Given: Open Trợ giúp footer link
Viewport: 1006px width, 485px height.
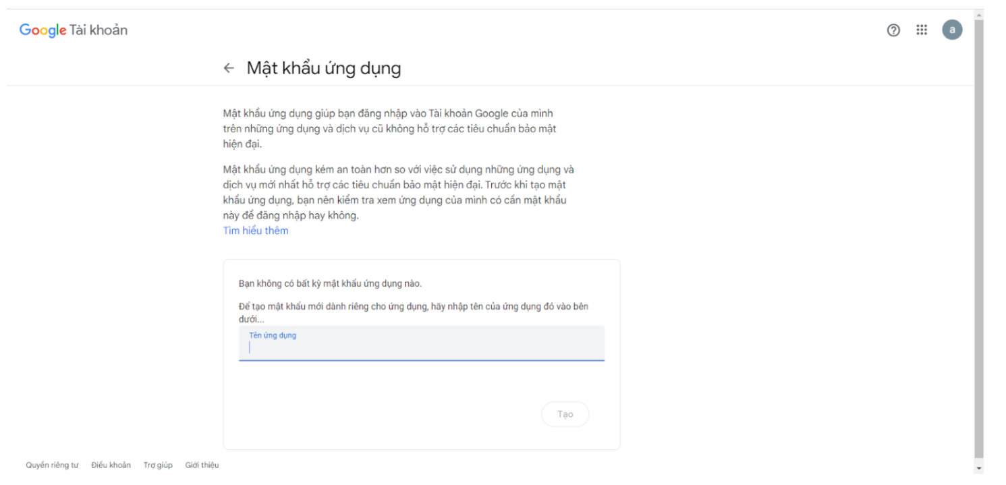Looking at the screenshot, I should pyautogui.click(x=158, y=465).
